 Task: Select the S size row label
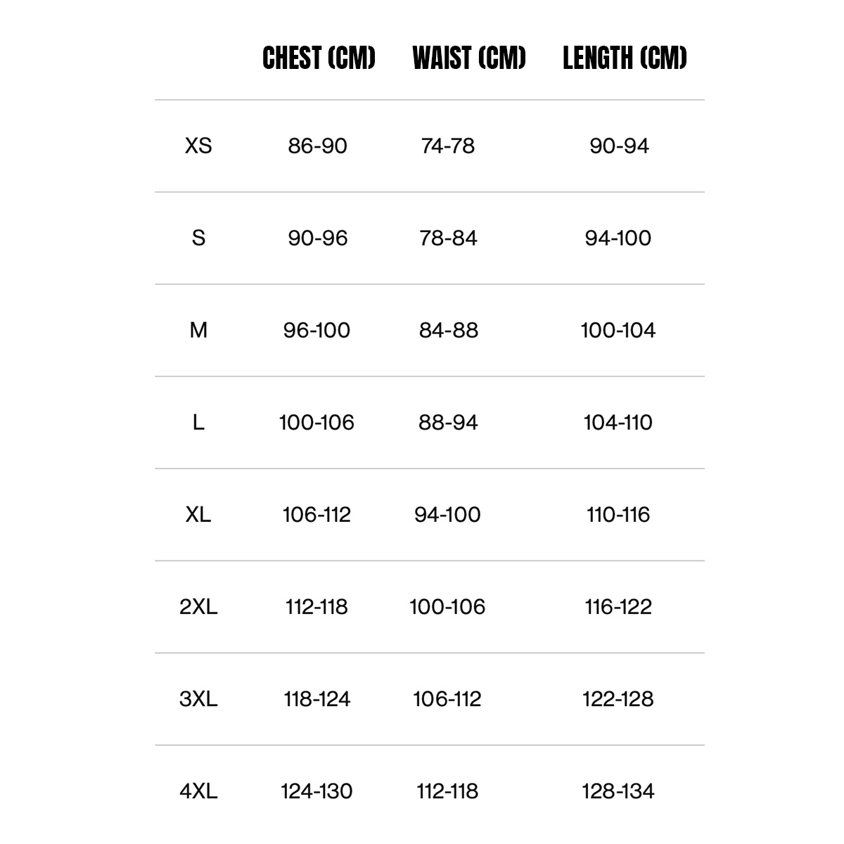pyautogui.click(x=198, y=238)
